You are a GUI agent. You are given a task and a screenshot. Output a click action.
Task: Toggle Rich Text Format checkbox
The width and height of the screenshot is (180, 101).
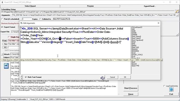coord(26,77)
